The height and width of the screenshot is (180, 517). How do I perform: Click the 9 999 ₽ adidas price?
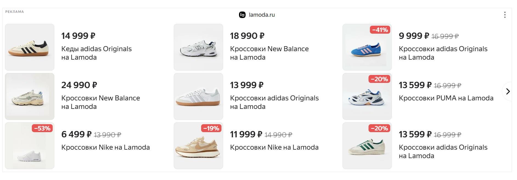pos(414,36)
